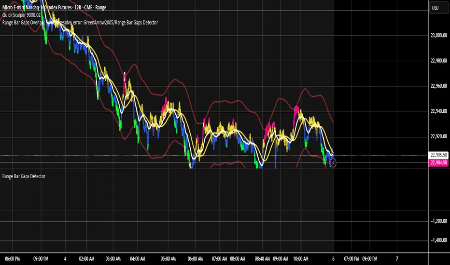This screenshot has width=450, height=265.
Task: Click the 04:00 AM time axis label
Action: pyautogui.click(x=138, y=259)
